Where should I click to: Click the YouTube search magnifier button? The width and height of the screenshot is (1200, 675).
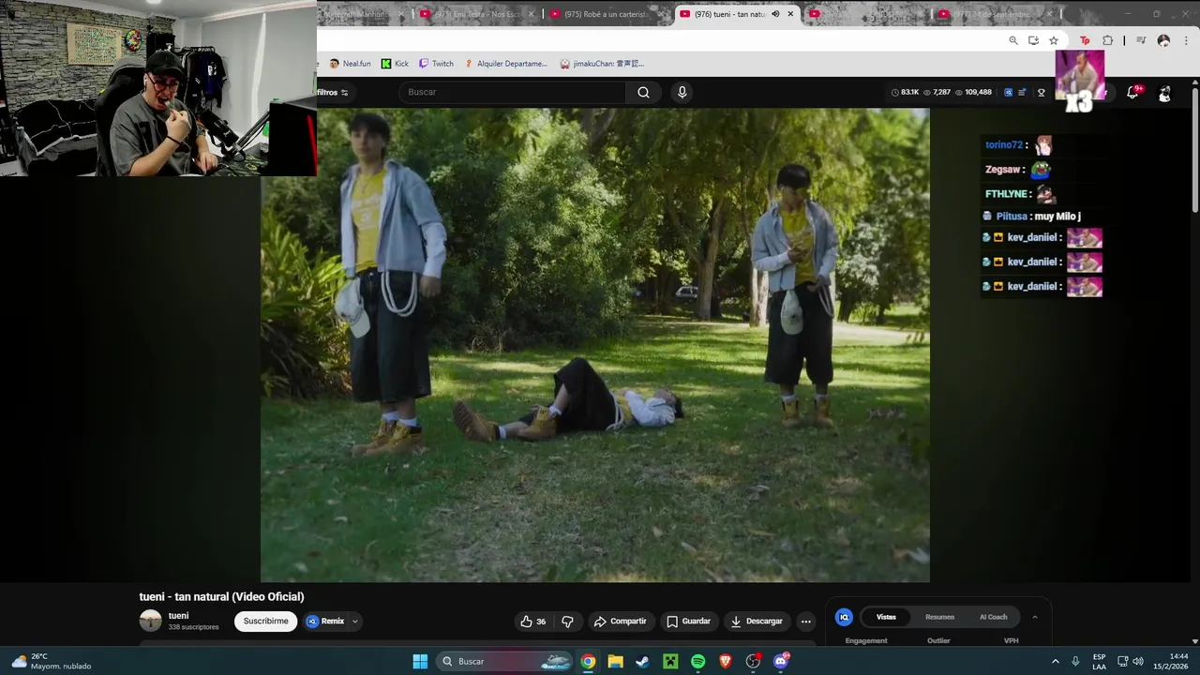click(x=643, y=92)
